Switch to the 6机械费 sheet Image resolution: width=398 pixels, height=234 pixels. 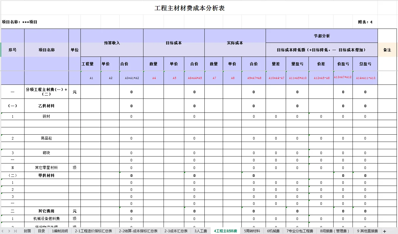(x=273, y=231)
